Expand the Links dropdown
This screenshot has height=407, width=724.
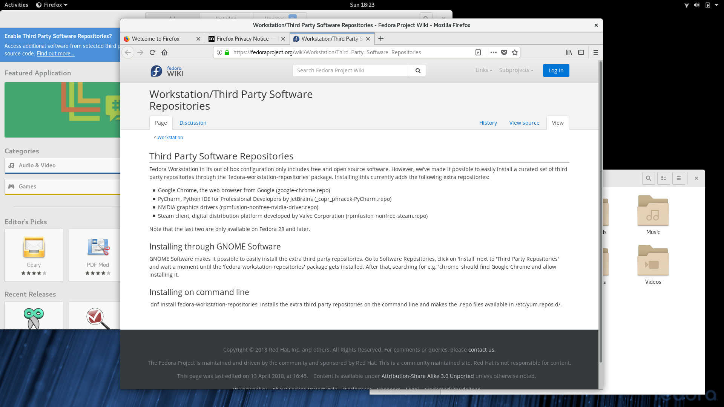(484, 70)
